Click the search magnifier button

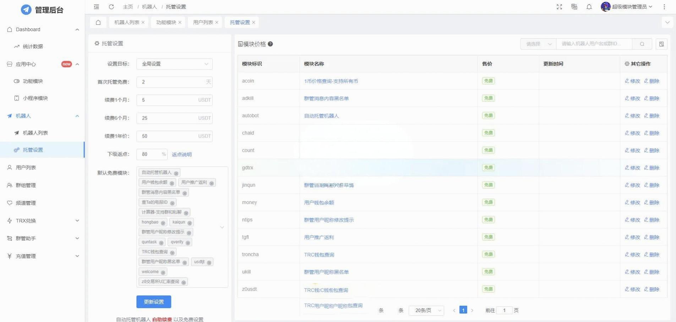coord(642,44)
